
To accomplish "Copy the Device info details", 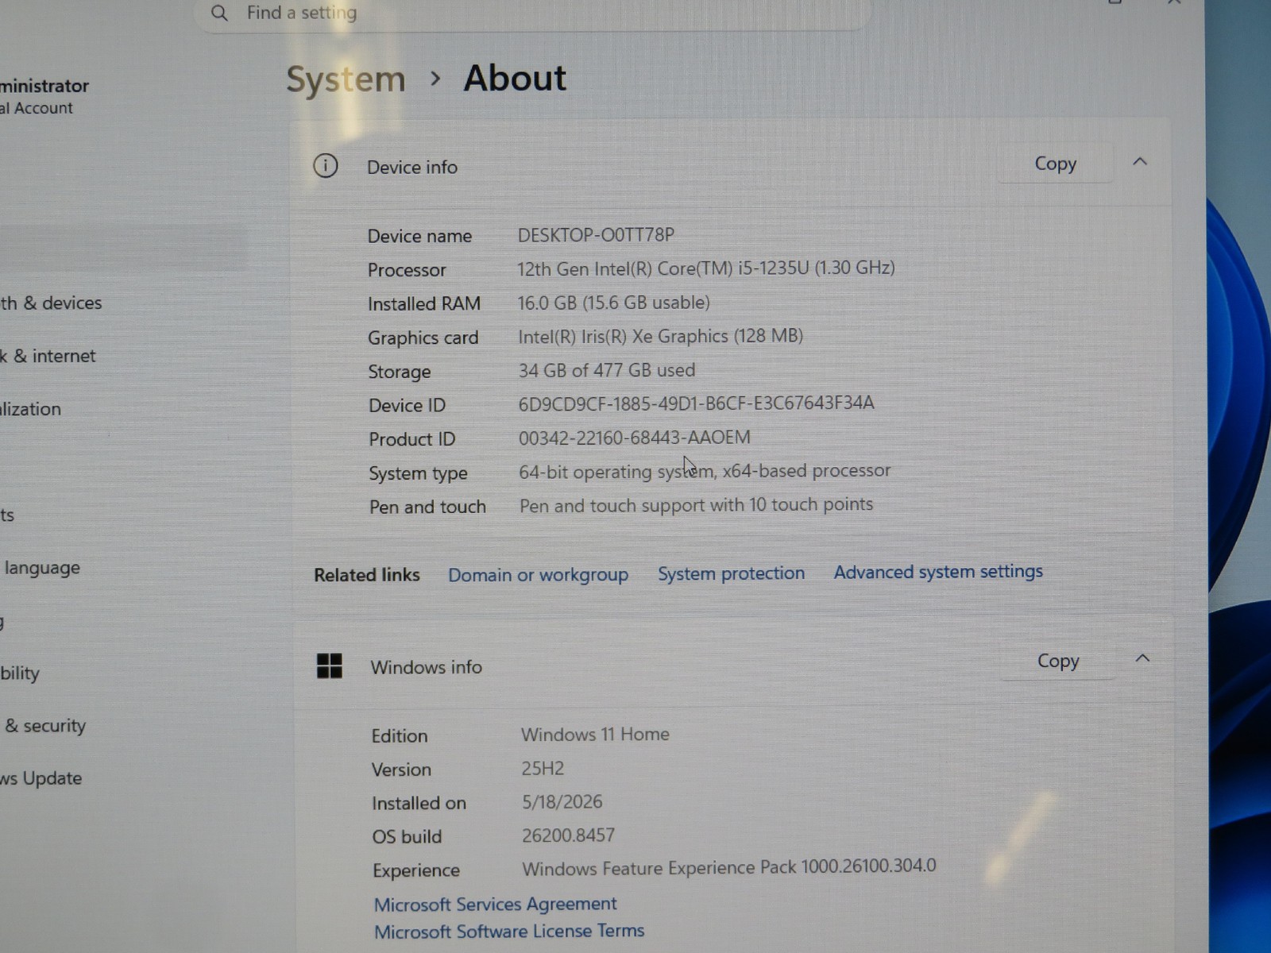I will (x=1055, y=164).
